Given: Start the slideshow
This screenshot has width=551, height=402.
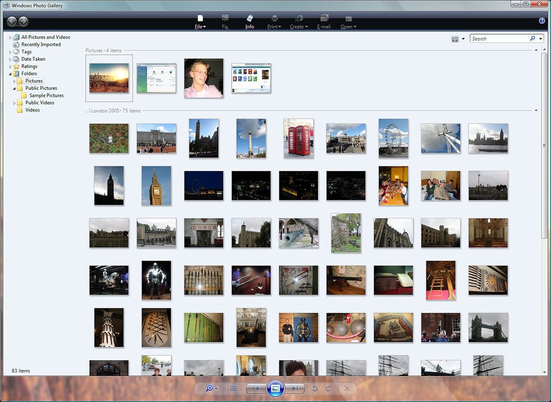Looking at the screenshot, I should click(275, 388).
